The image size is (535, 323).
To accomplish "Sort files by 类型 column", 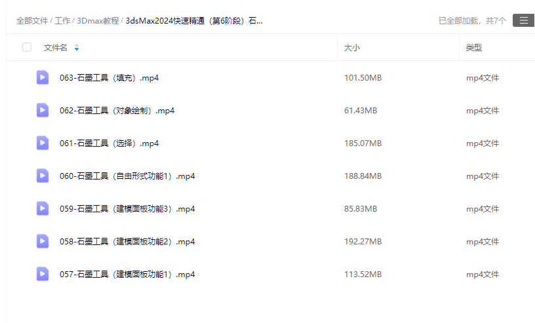I will 473,48.
